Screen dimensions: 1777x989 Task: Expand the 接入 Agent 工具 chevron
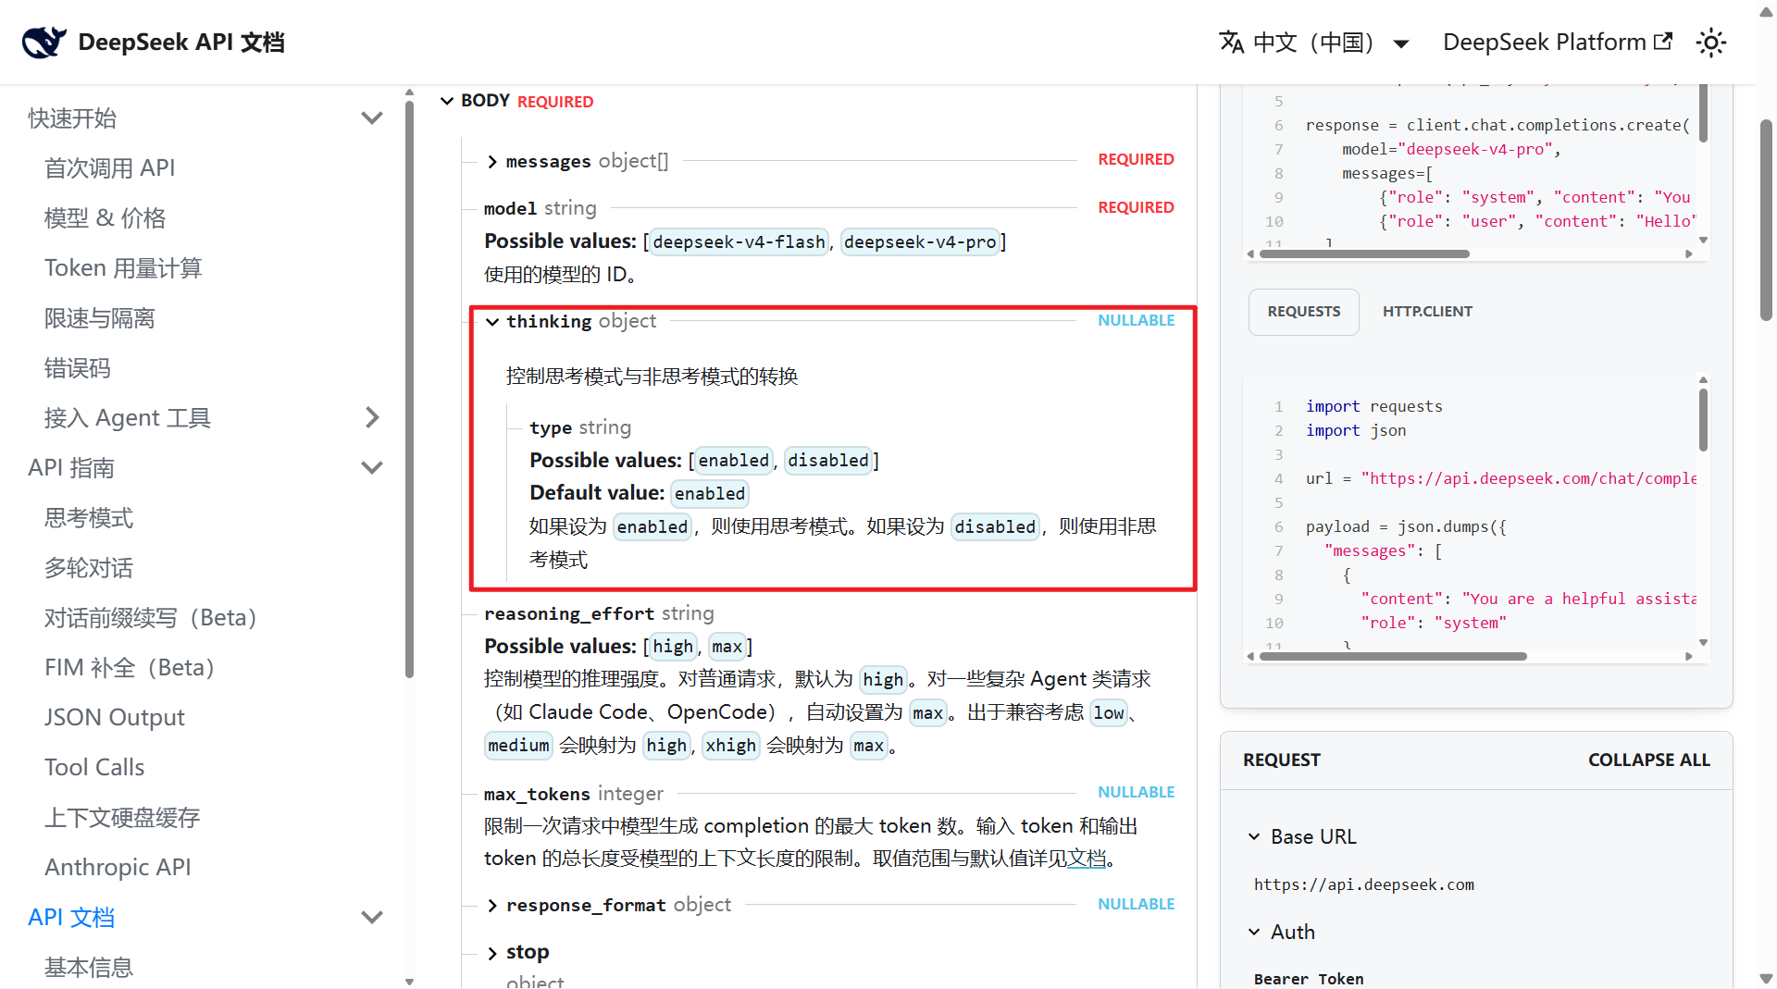372,418
